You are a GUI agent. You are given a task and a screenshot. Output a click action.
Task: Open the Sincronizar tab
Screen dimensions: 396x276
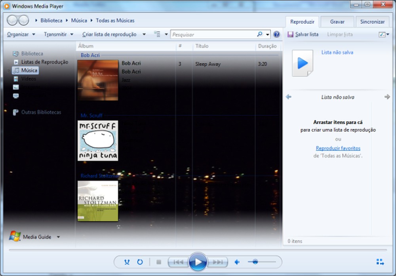372,22
